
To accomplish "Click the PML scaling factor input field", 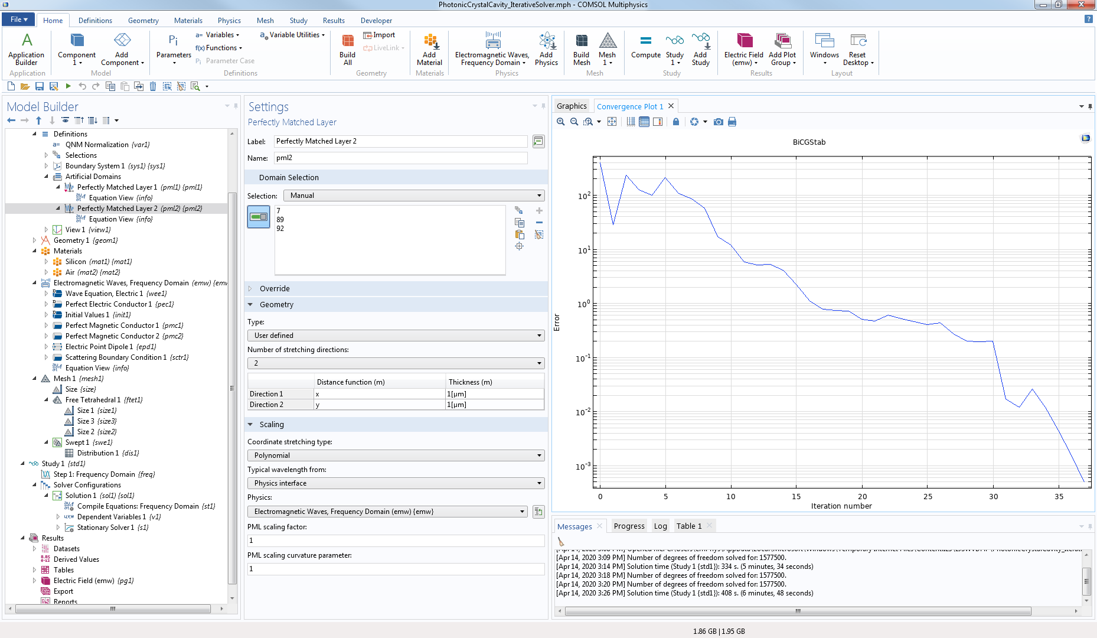I will pyautogui.click(x=396, y=541).
